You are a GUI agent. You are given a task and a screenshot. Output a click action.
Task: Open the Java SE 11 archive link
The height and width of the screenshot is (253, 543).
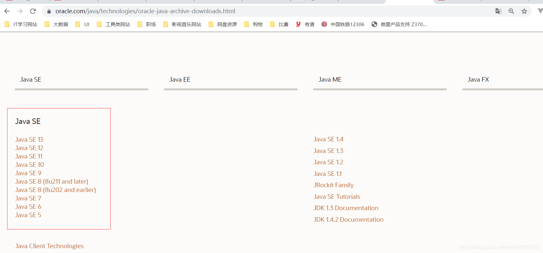click(29, 156)
